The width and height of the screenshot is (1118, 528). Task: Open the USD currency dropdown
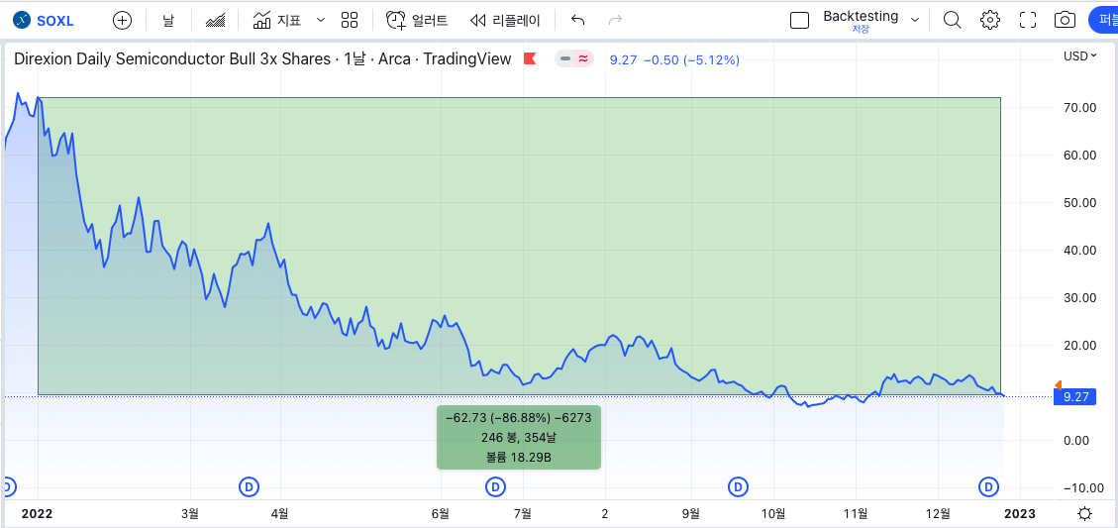[1079, 55]
